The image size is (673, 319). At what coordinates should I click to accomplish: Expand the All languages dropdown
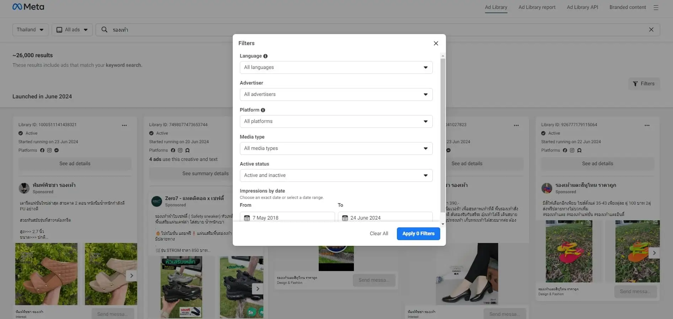[336, 67]
